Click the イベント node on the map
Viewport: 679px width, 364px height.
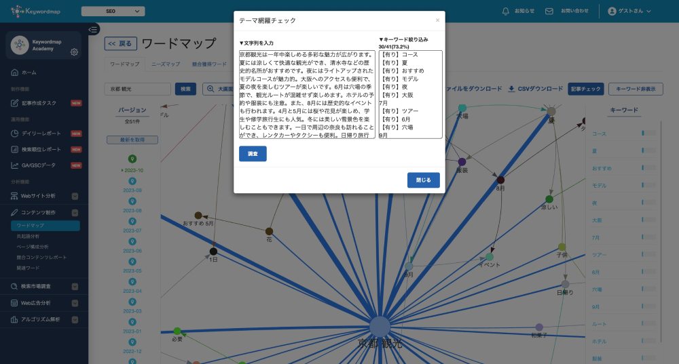tap(490, 257)
